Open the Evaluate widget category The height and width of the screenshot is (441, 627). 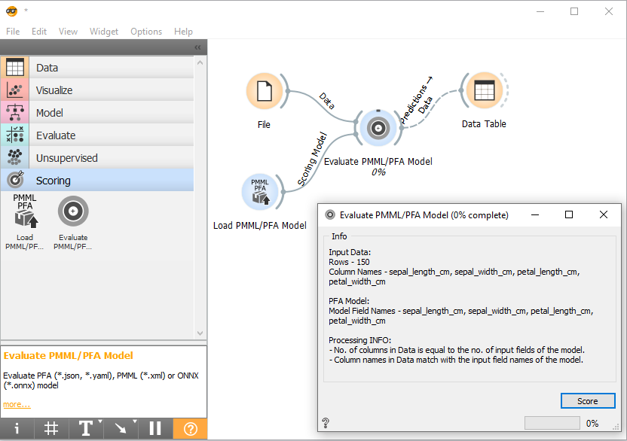click(x=97, y=135)
